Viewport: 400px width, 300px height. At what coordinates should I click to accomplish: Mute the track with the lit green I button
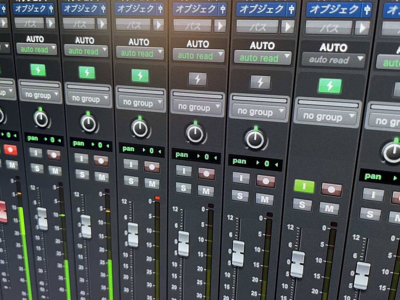click(x=329, y=208)
